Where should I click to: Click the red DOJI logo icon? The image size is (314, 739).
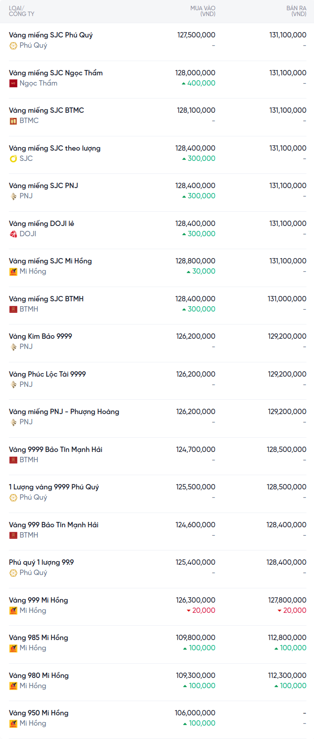tap(13, 234)
